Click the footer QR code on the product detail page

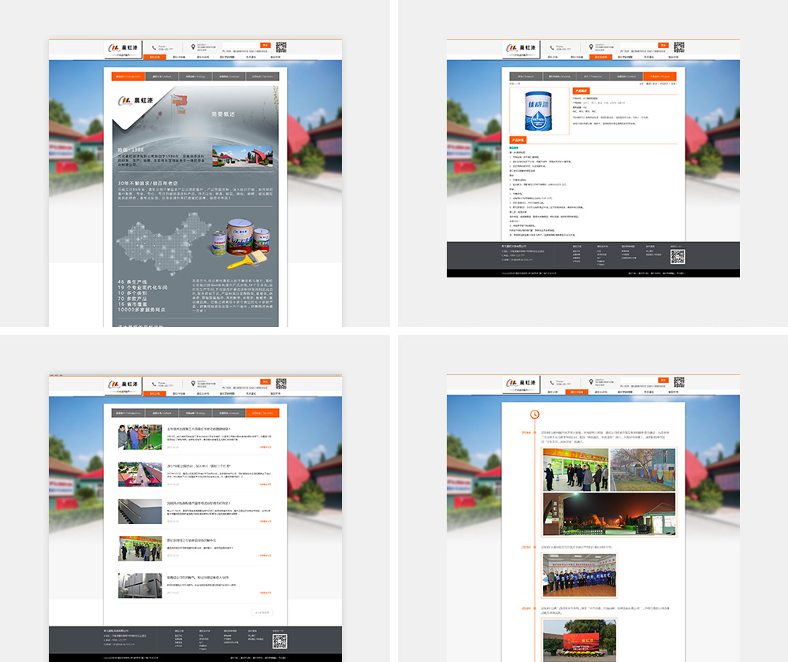click(677, 256)
